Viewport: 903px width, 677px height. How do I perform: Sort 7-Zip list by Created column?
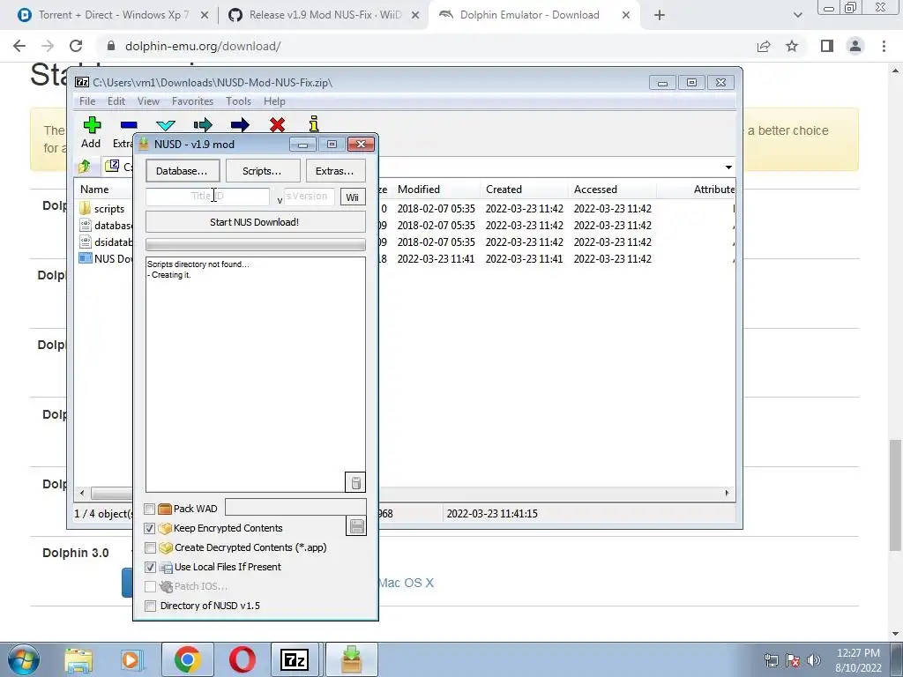pos(504,190)
